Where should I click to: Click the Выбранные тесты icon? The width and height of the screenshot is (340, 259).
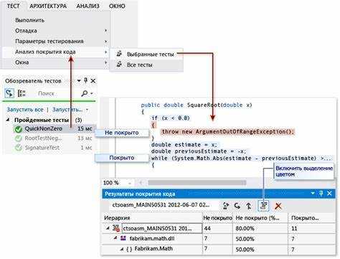tap(119, 54)
